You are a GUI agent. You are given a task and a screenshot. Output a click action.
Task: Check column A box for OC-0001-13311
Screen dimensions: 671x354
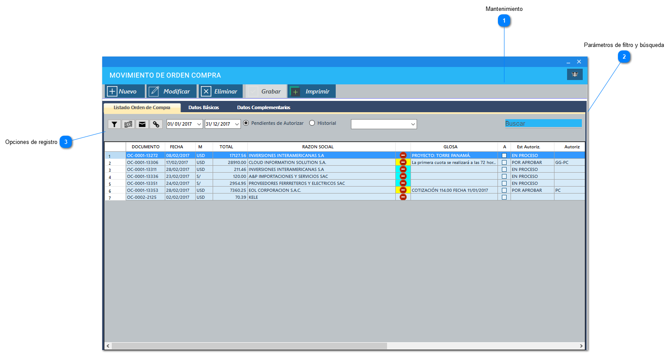(504, 169)
